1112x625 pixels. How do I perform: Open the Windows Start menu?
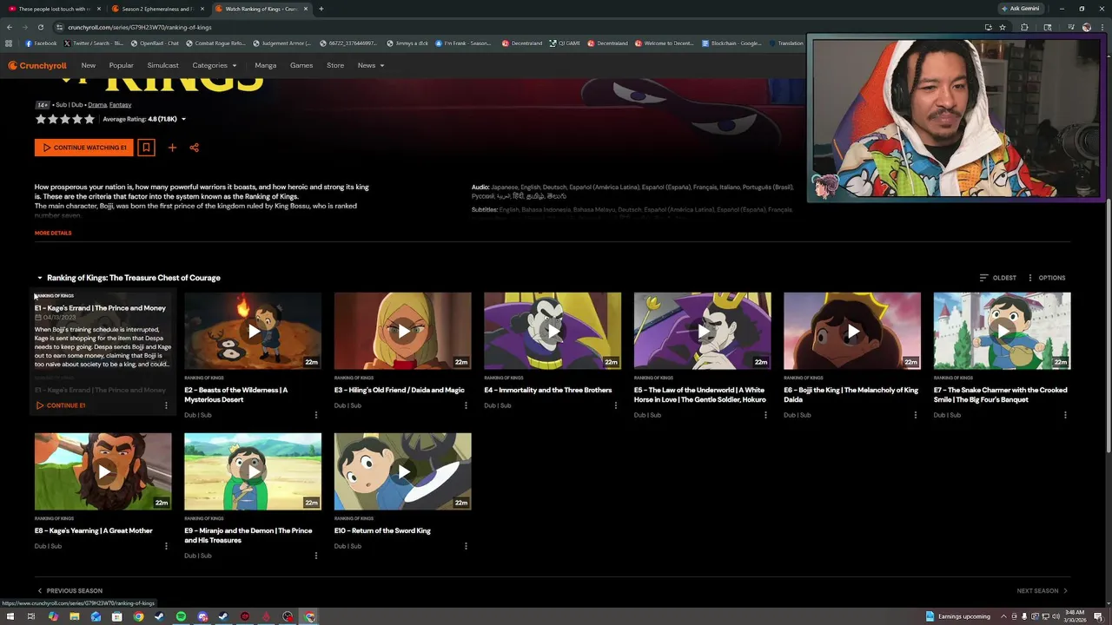click(10, 616)
